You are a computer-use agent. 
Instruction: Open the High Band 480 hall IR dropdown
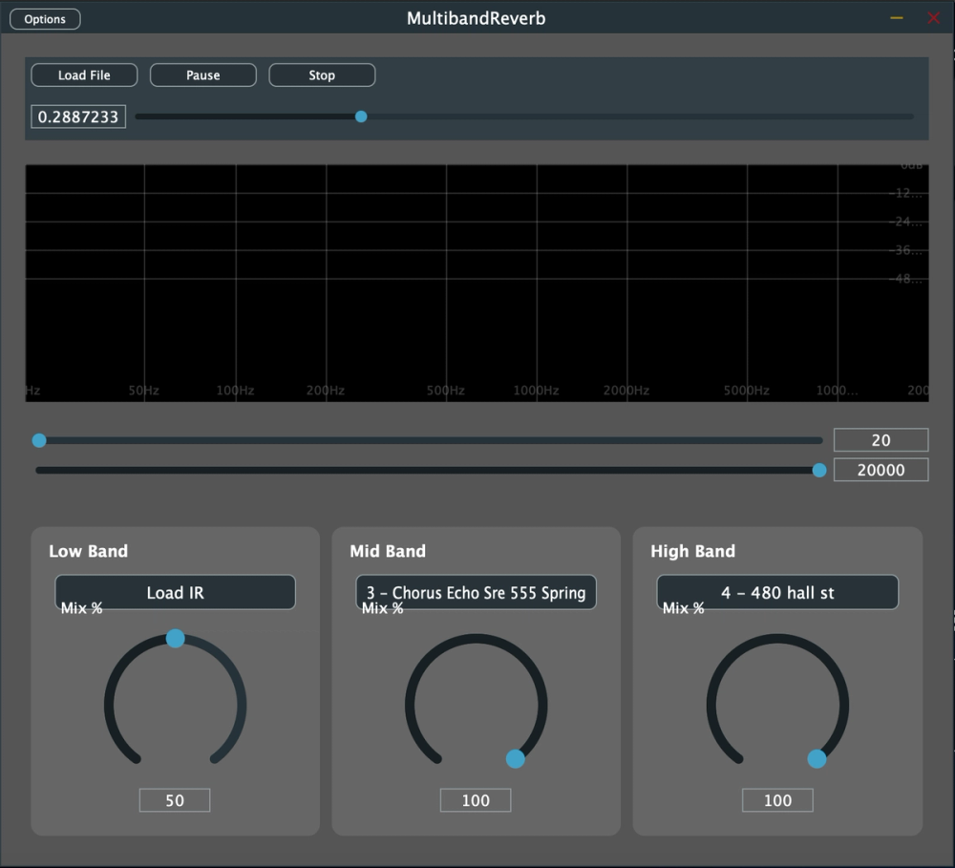777,592
